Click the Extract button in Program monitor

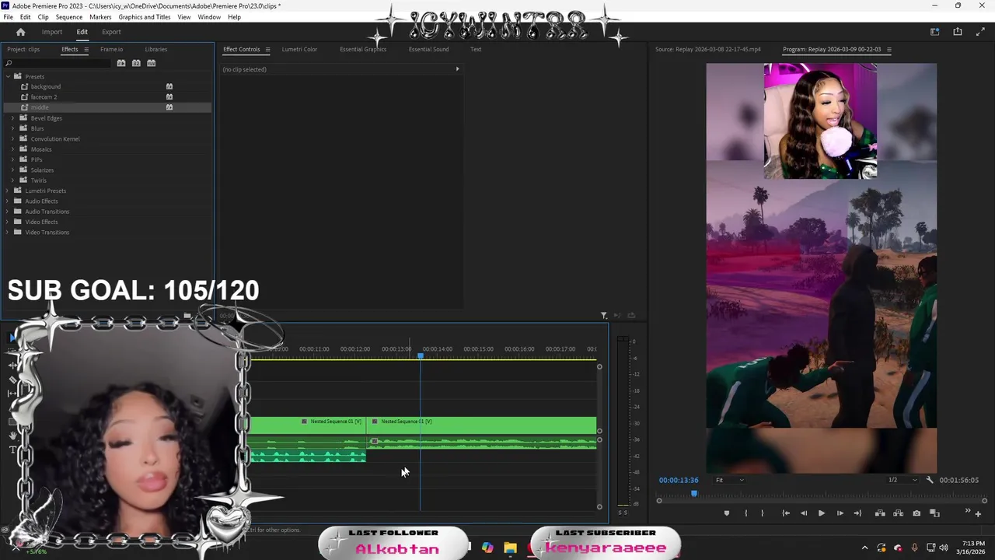tap(898, 513)
